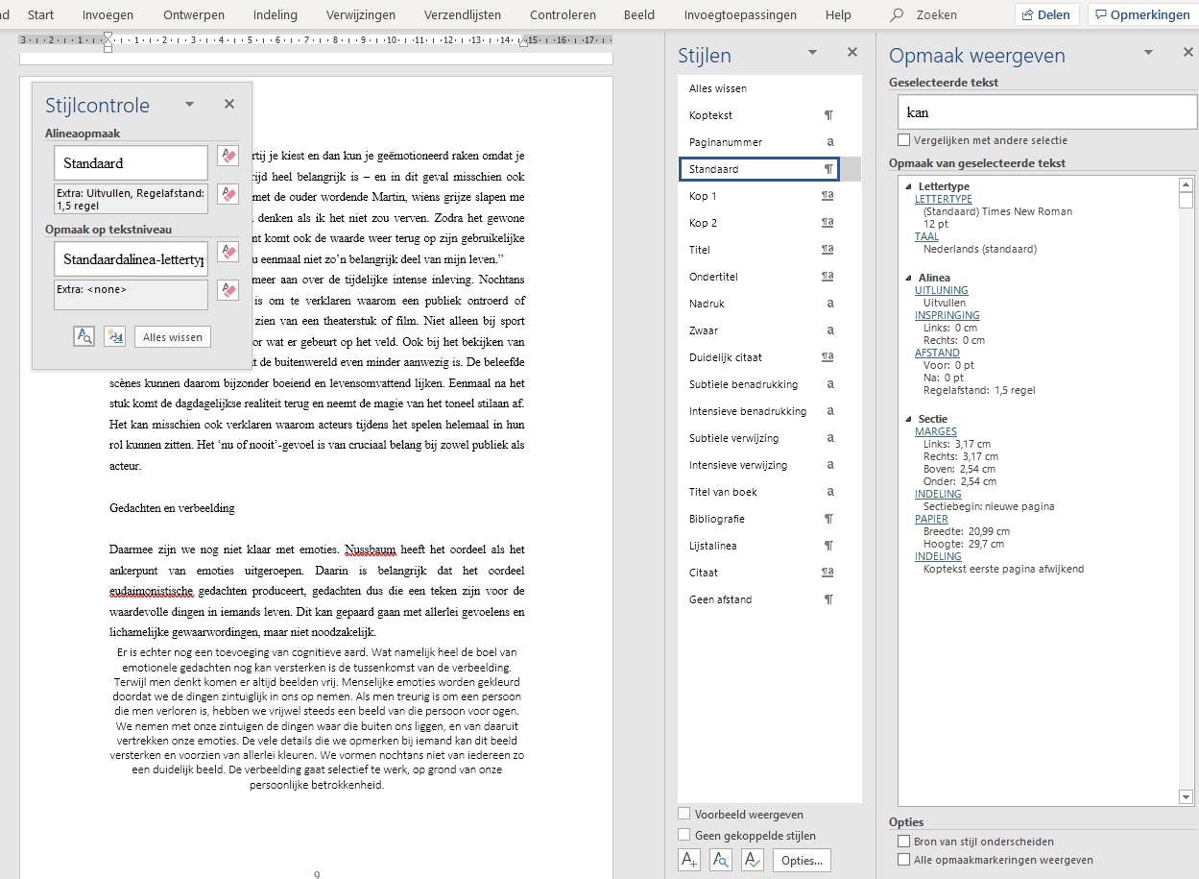1199x879 pixels.
Task: Click new style icon in Stijlcontrole panel
Action: (114, 336)
